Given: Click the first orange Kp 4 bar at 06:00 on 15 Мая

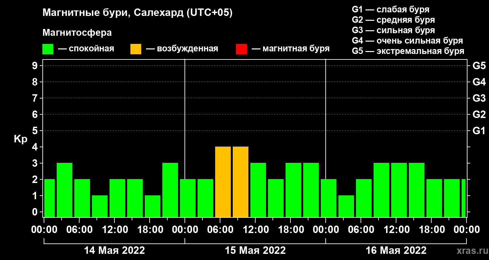Looking at the screenshot, I should (223, 182).
